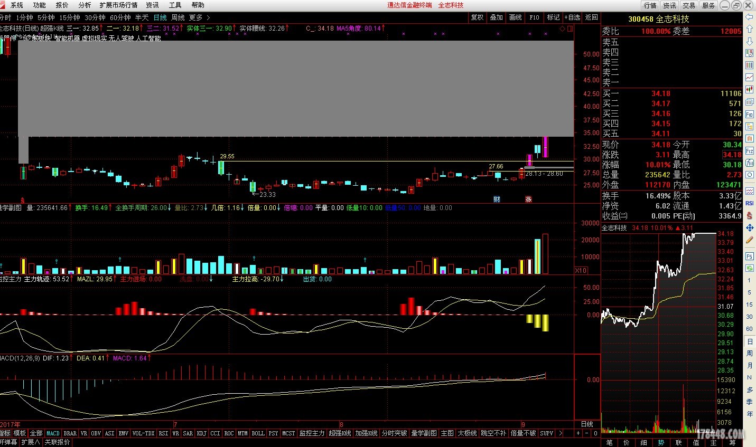
Task: Switch to 5-minute period in right sidebar
Action: point(749,292)
